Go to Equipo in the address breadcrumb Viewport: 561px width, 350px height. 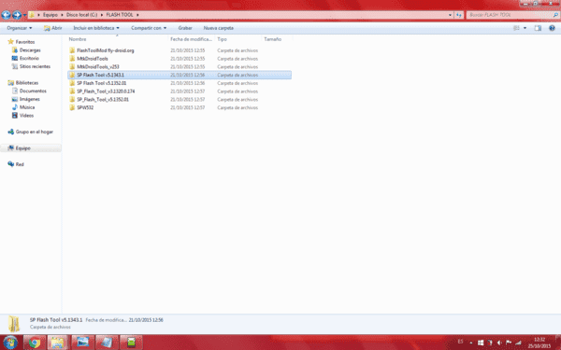(50, 15)
